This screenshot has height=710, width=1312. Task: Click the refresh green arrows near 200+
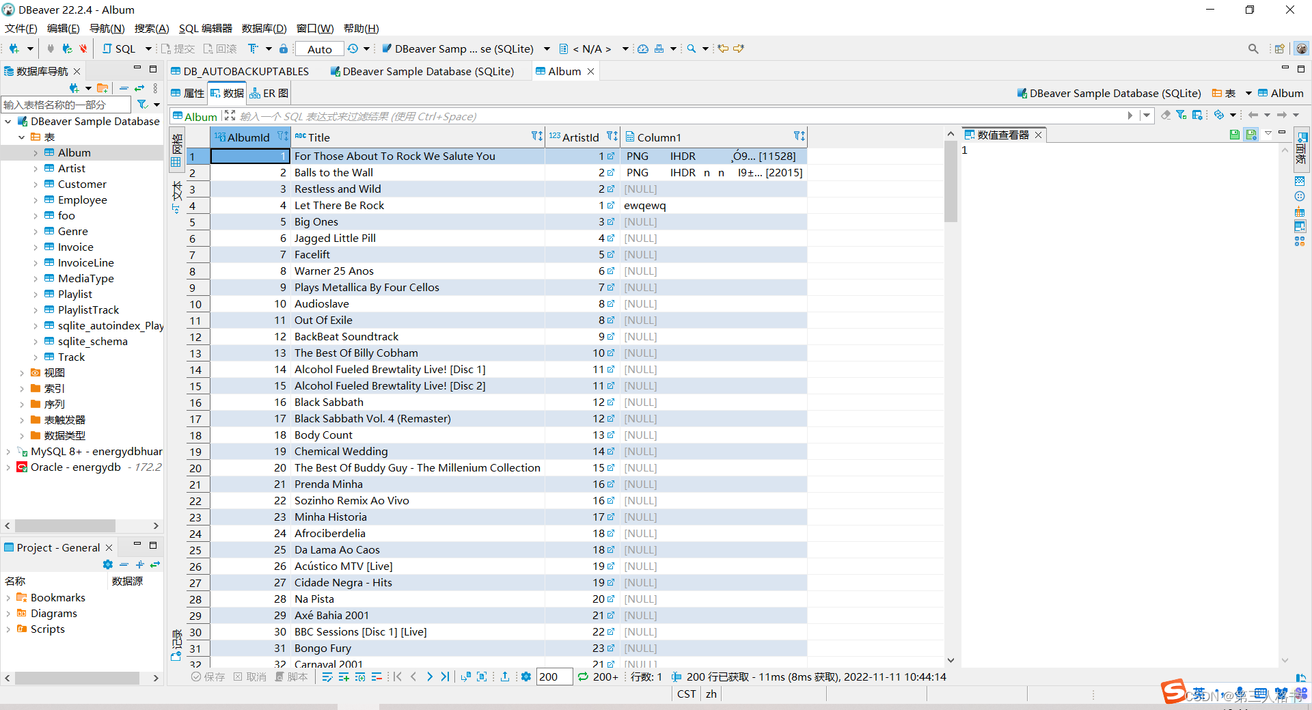coord(583,677)
